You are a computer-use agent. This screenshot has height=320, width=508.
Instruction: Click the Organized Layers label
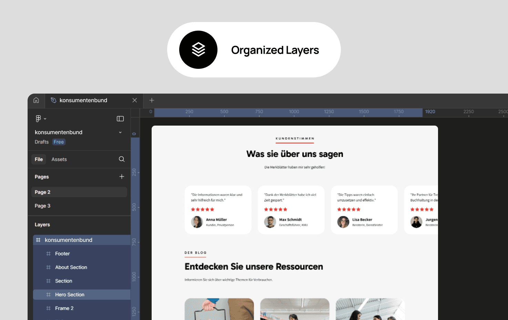pos(275,50)
